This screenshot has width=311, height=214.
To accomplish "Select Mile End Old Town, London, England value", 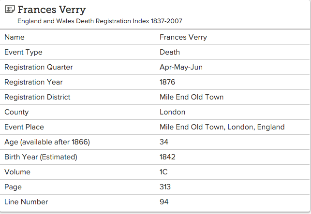I will [222, 127].
